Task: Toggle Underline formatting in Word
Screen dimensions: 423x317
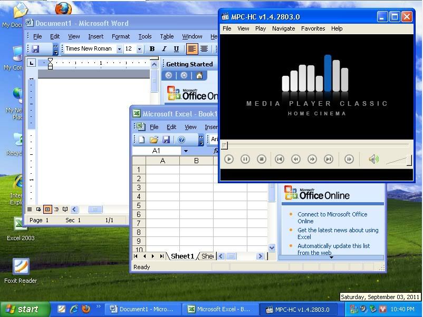Action: (176, 49)
